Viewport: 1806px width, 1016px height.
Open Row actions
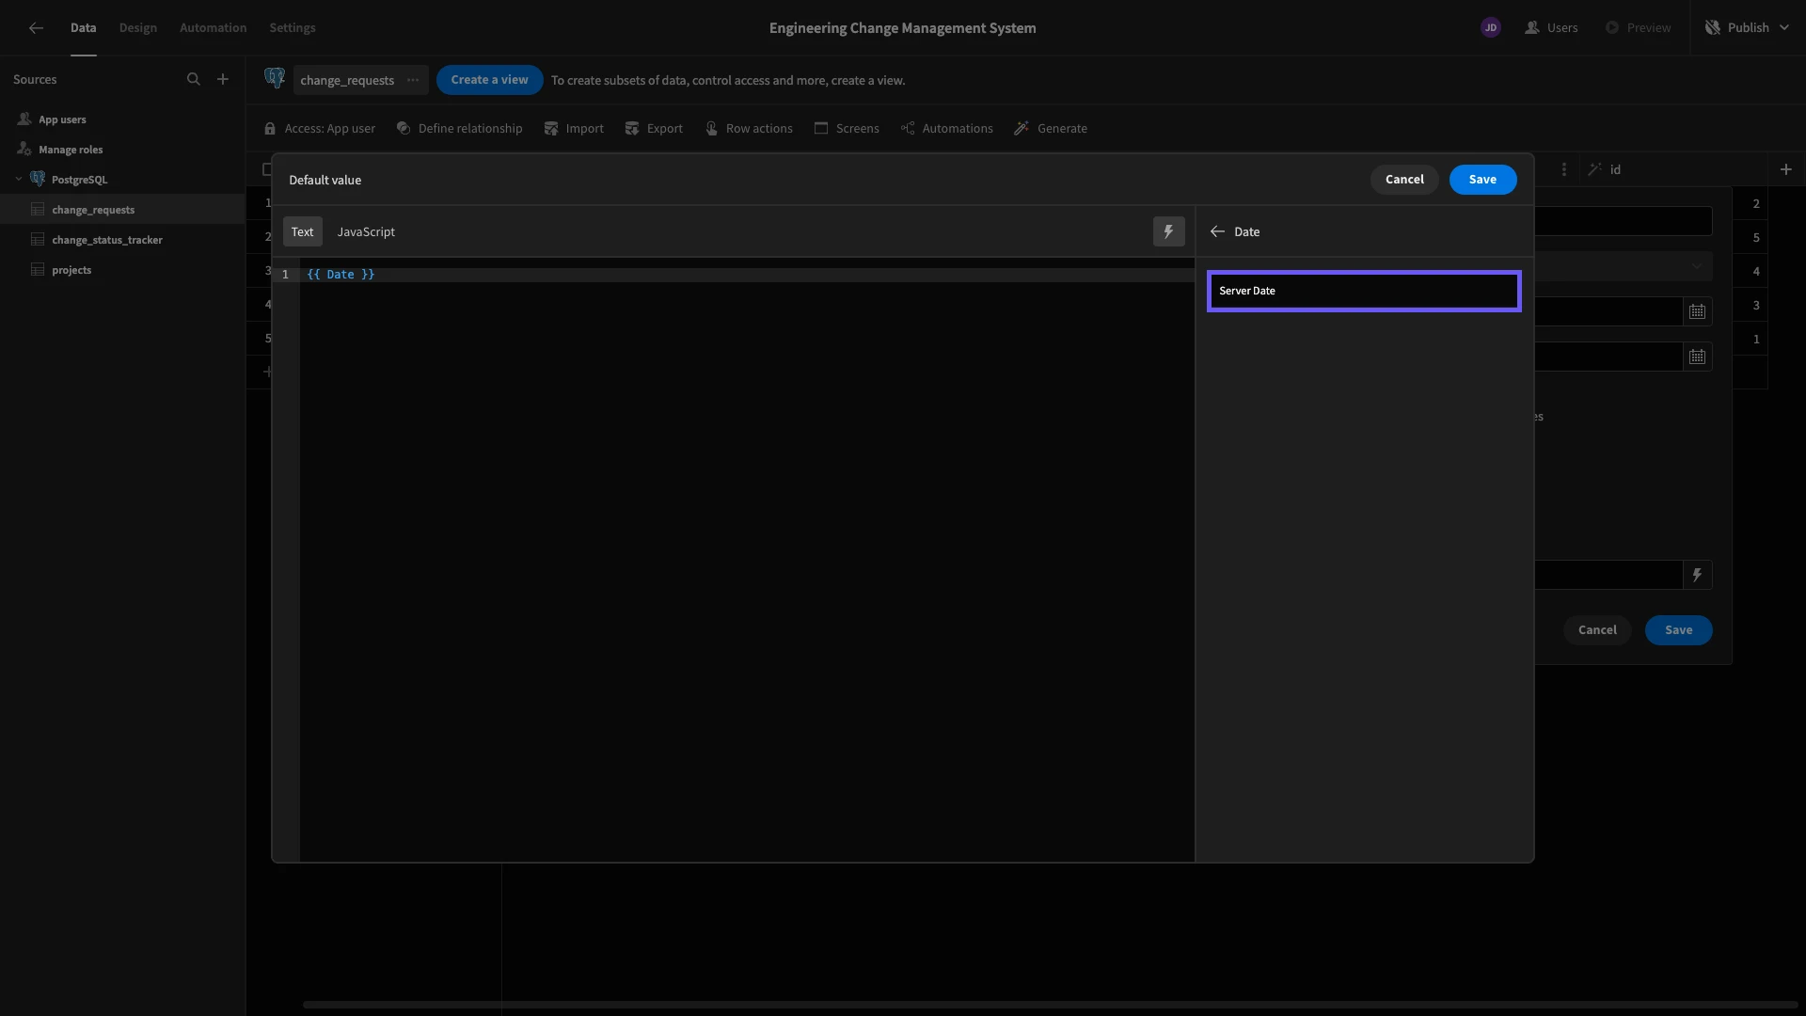749,129
